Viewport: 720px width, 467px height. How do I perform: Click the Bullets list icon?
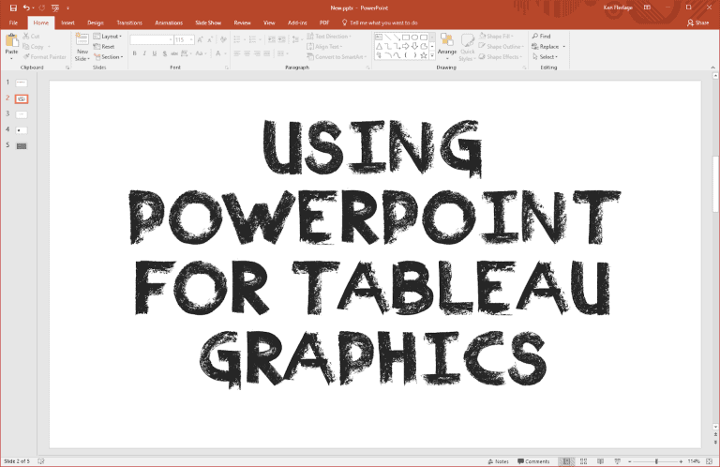click(237, 40)
